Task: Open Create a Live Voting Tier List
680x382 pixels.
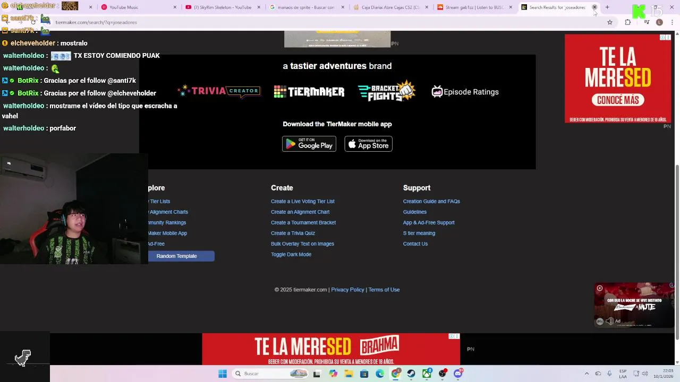Action: tap(303, 202)
